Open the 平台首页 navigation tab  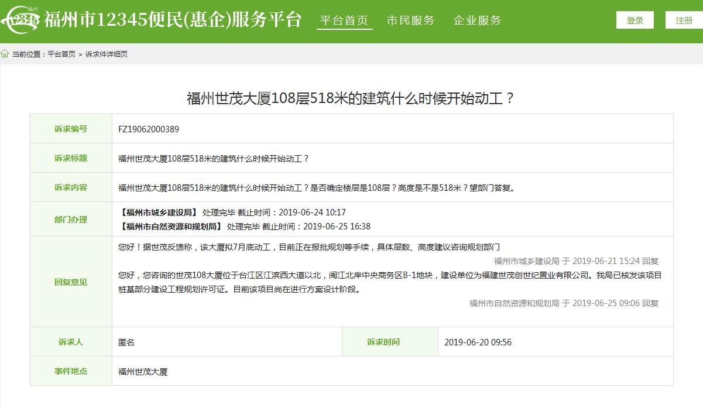click(x=344, y=20)
